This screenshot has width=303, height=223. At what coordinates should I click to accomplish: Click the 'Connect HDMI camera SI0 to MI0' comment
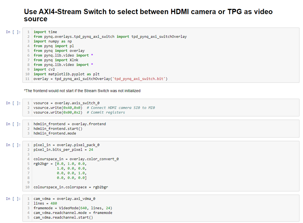121,108
